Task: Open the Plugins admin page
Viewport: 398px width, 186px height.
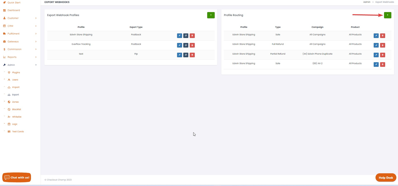Action: click(x=16, y=72)
